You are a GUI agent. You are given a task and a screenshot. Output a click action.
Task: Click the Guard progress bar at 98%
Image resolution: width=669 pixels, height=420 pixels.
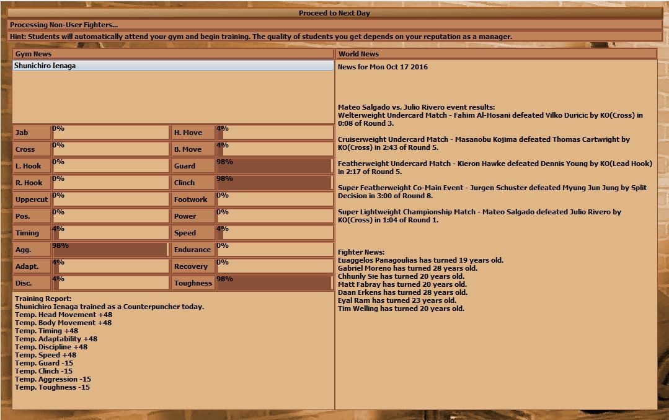[274, 166]
